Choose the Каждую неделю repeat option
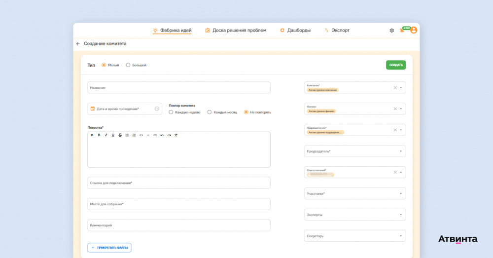 click(171, 112)
